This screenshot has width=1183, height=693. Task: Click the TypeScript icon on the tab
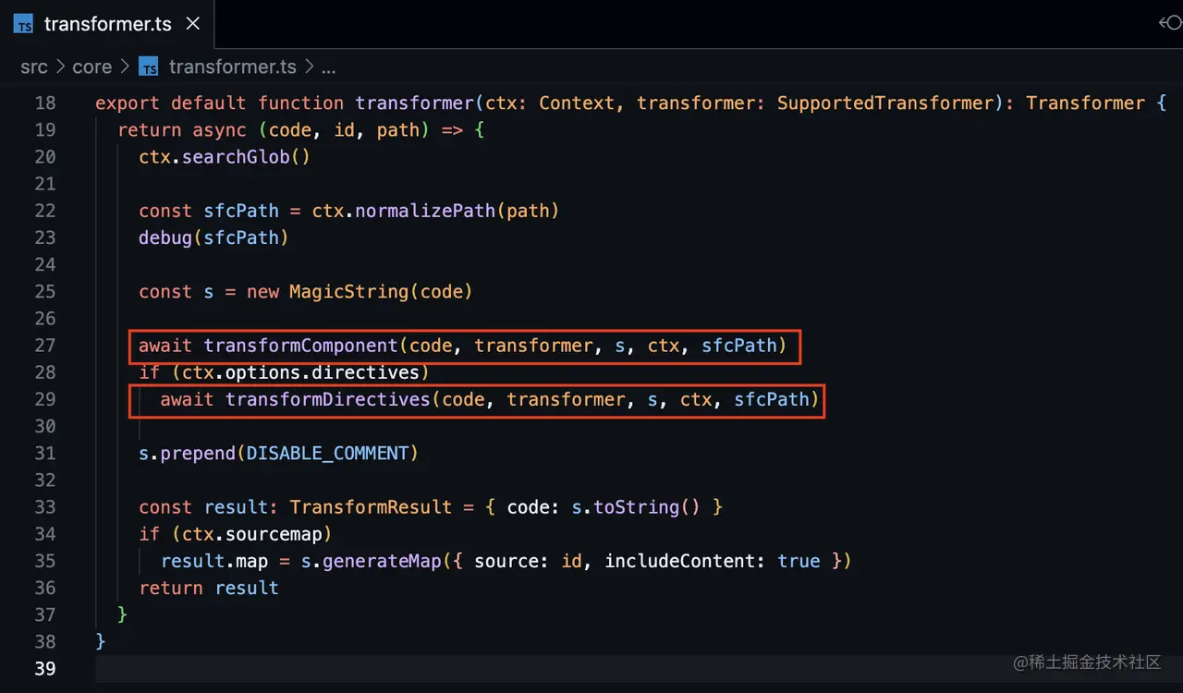pyautogui.click(x=23, y=24)
